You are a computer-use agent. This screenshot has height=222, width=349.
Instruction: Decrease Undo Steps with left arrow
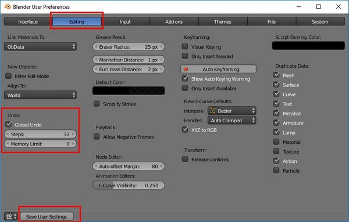coord(8,134)
